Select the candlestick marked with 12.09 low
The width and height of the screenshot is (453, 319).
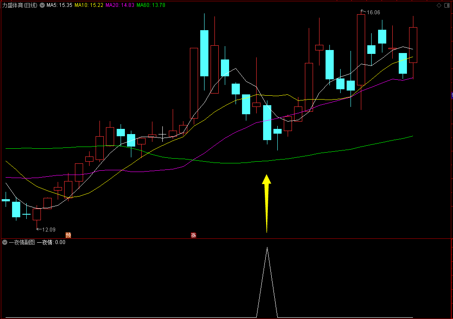37,214
